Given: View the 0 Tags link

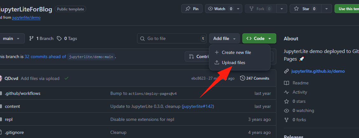Looking at the screenshot, I should point(67,38).
